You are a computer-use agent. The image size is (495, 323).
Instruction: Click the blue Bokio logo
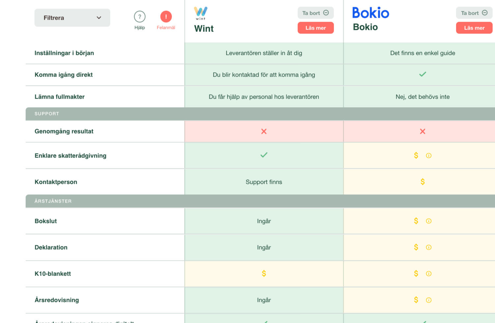pos(371,13)
